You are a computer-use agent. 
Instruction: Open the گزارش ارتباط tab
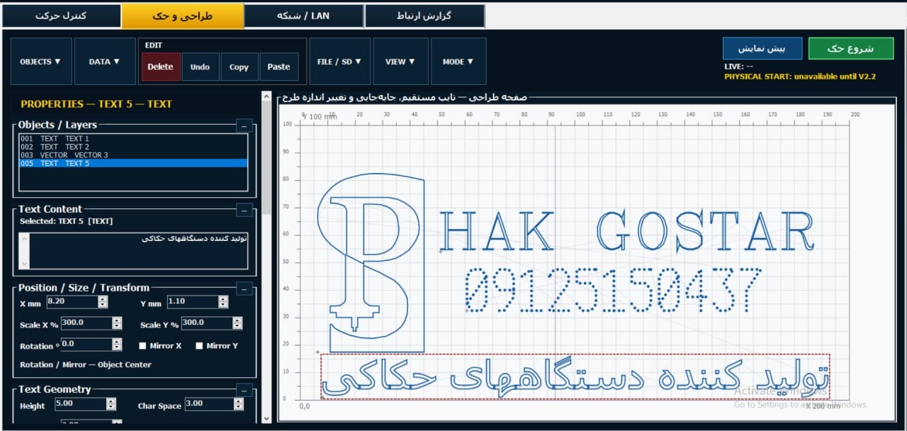coord(424,16)
